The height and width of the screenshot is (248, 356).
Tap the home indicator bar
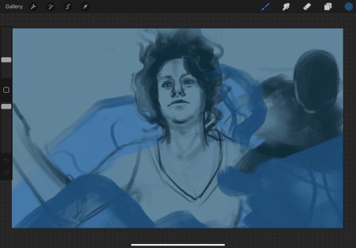coord(178,245)
